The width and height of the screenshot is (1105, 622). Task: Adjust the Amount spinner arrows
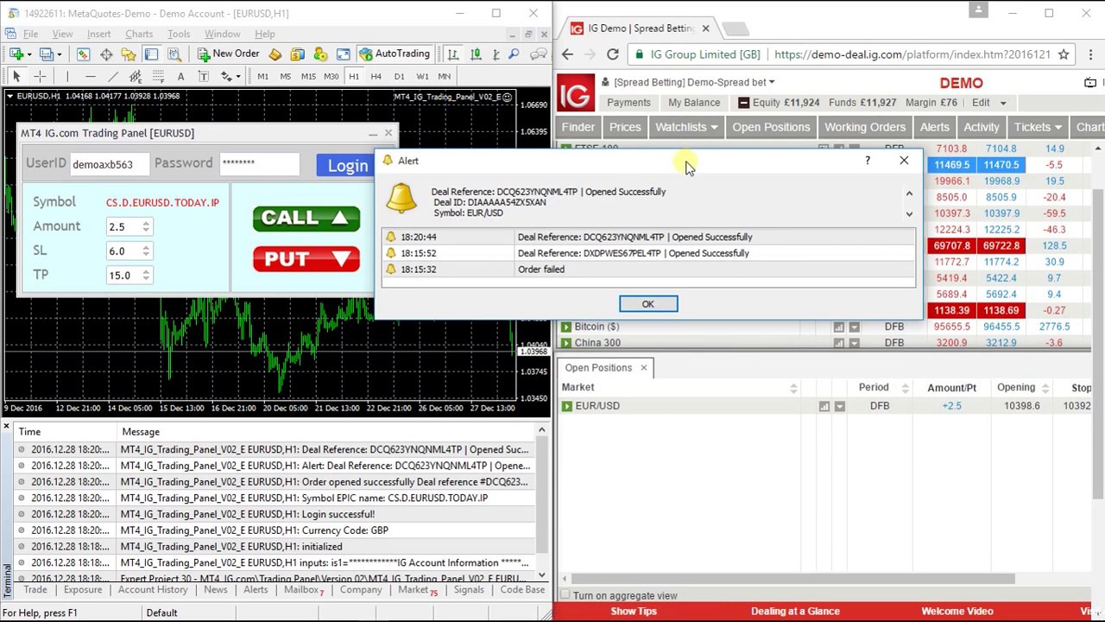point(146,226)
